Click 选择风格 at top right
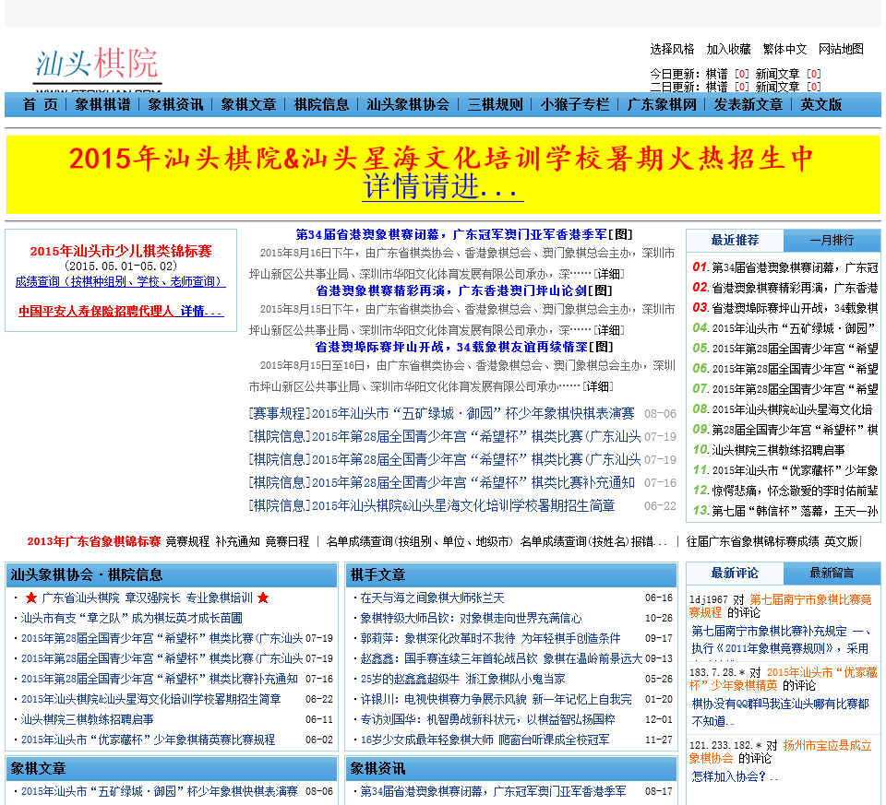This screenshot has width=886, height=805. point(672,49)
